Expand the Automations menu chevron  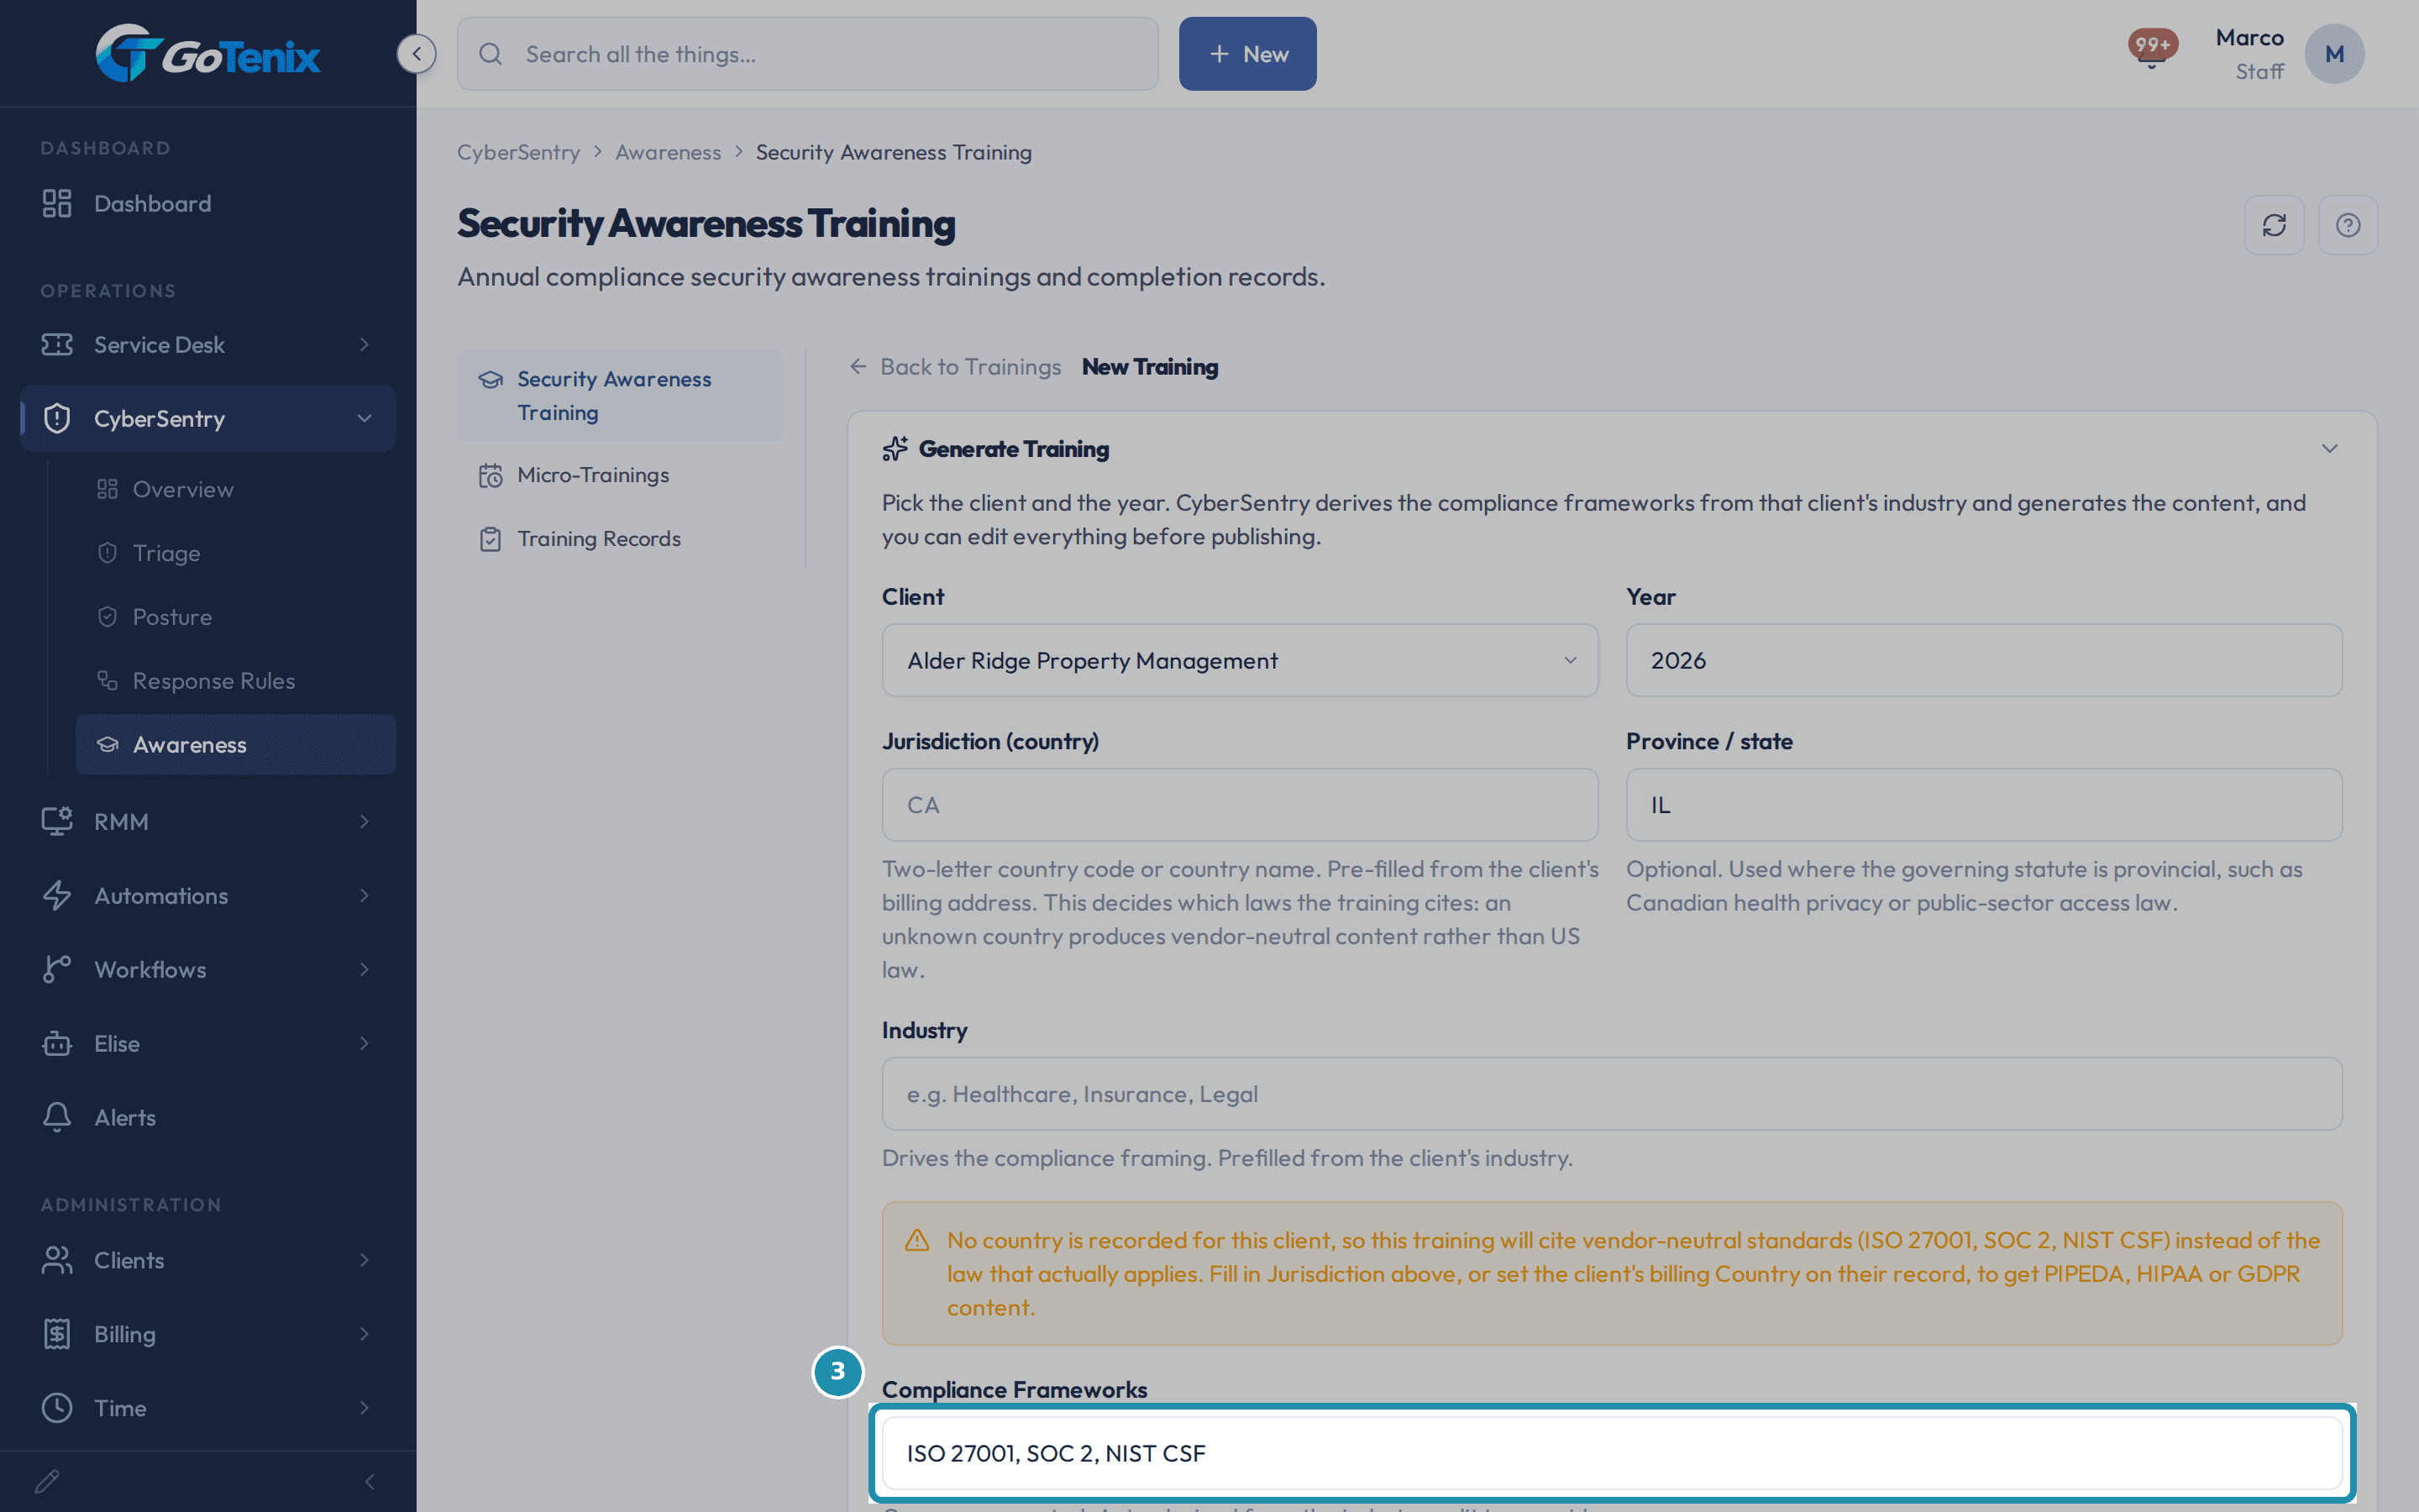(x=365, y=895)
